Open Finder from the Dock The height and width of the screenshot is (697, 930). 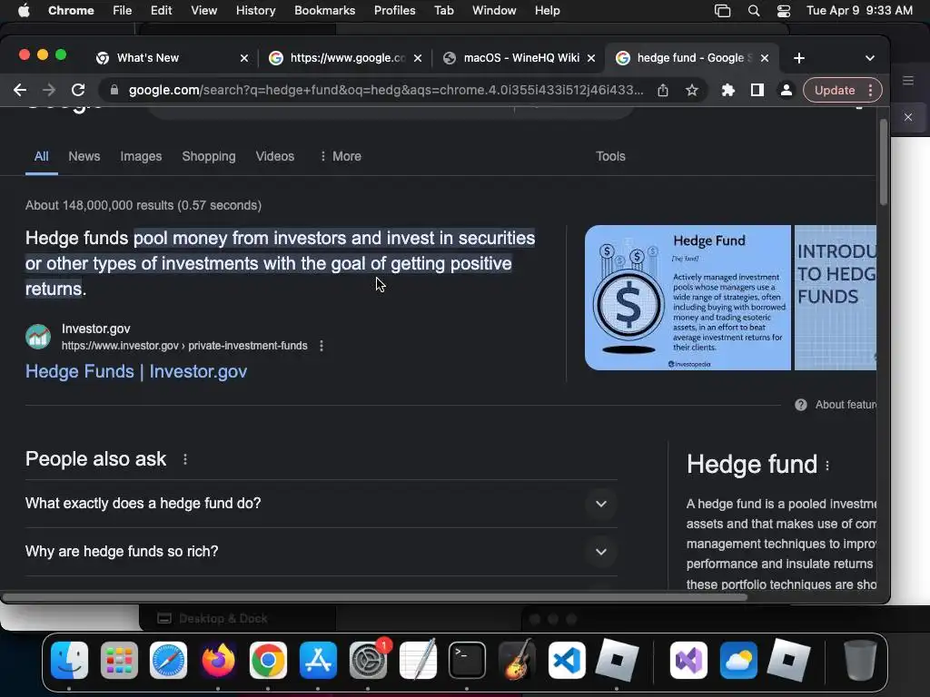[69, 660]
